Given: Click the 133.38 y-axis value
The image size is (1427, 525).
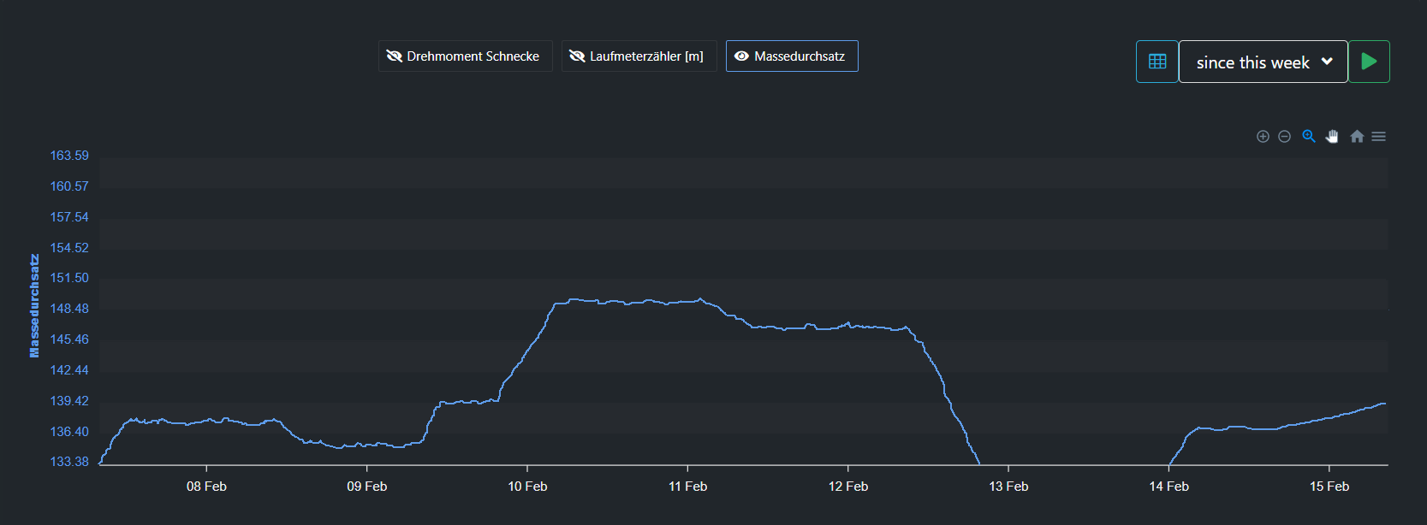Looking at the screenshot, I should click(x=69, y=462).
